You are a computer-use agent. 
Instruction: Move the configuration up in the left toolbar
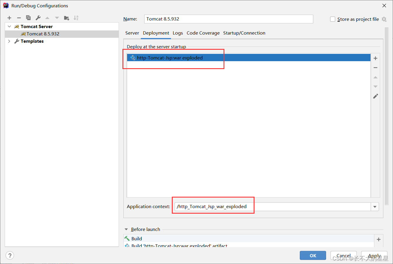(x=47, y=18)
